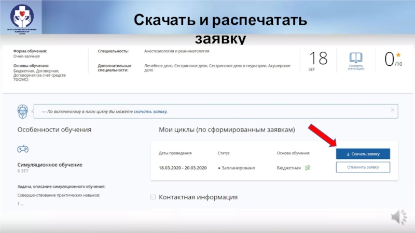Collapse the Контактная информация section
415x233 pixels.
click(x=153, y=197)
